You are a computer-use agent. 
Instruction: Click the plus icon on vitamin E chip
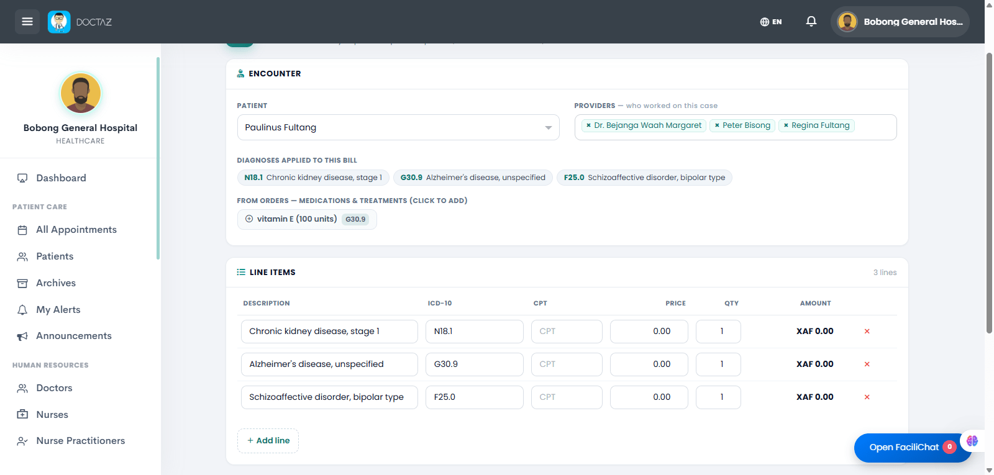(x=249, y=219)
